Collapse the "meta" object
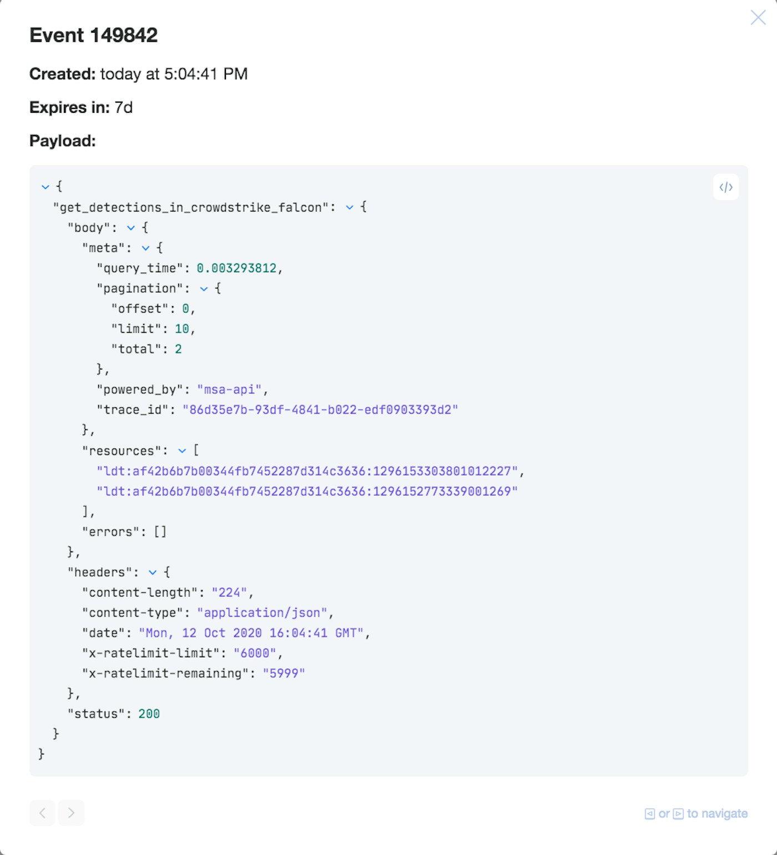777x855 pixels. 145,248
